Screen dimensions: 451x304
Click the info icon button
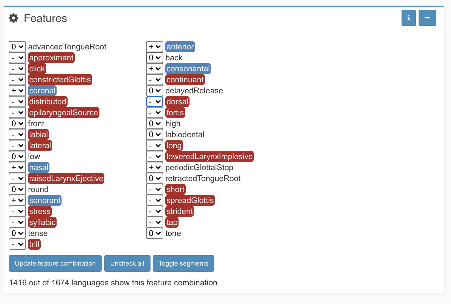(x=408, y=18)
